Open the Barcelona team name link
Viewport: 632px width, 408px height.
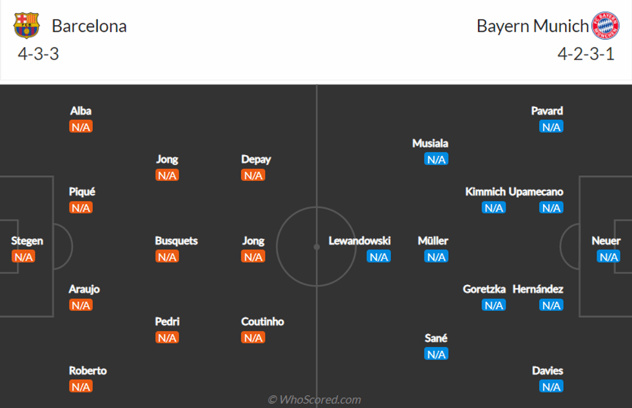coord(89,26)
